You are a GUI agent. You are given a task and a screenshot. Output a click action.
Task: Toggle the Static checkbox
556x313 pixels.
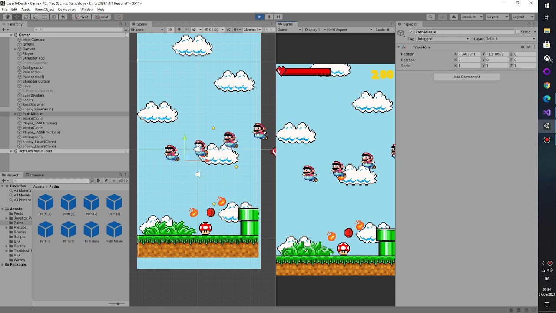point(518,32)
